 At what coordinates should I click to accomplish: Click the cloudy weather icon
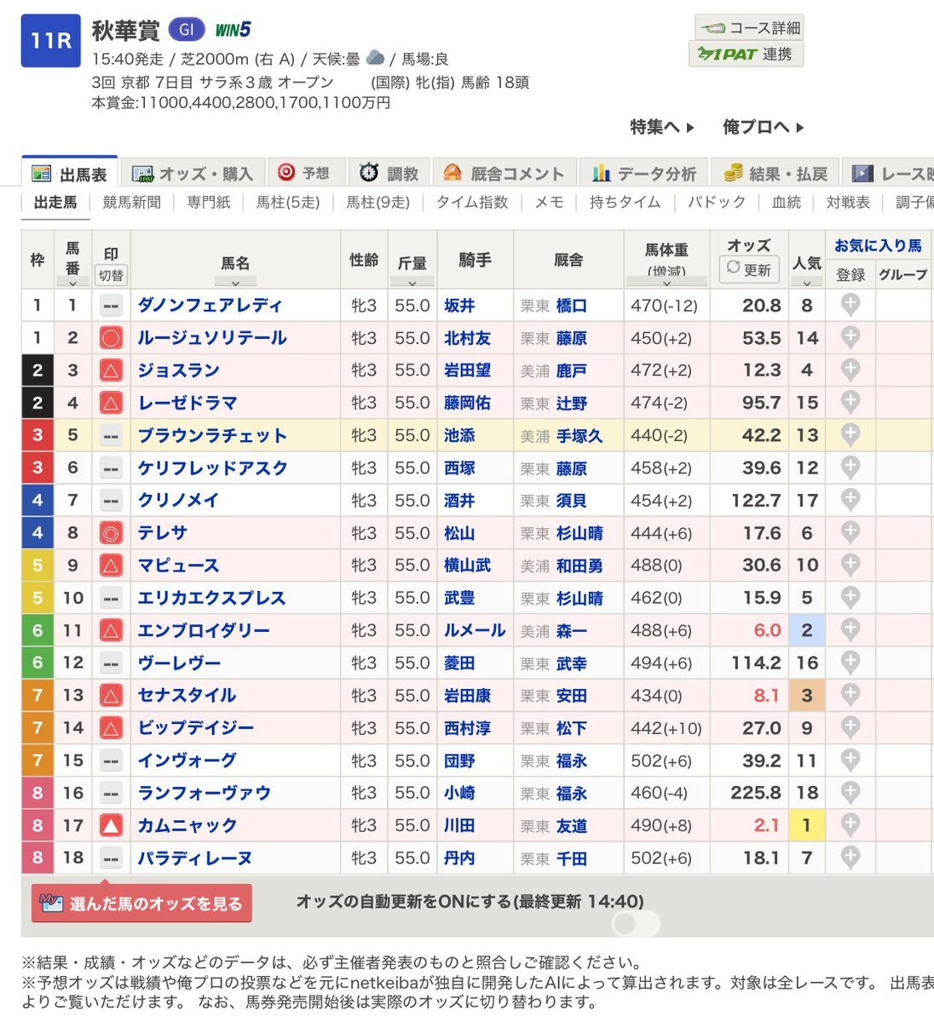(x=375, y=58)
